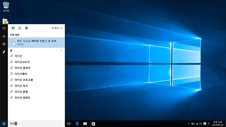Open the folder icon on desktop
The height and width of the screenshot is (127, 226).
[5, 21]
